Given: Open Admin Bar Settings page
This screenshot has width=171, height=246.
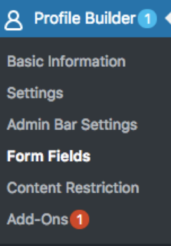Looking at the screenshot, I should pos(72,125).
